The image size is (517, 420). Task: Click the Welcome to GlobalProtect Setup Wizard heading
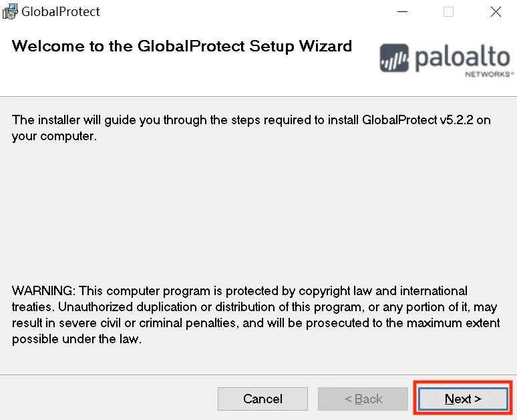pyautogui.click(x=182, y=46)
